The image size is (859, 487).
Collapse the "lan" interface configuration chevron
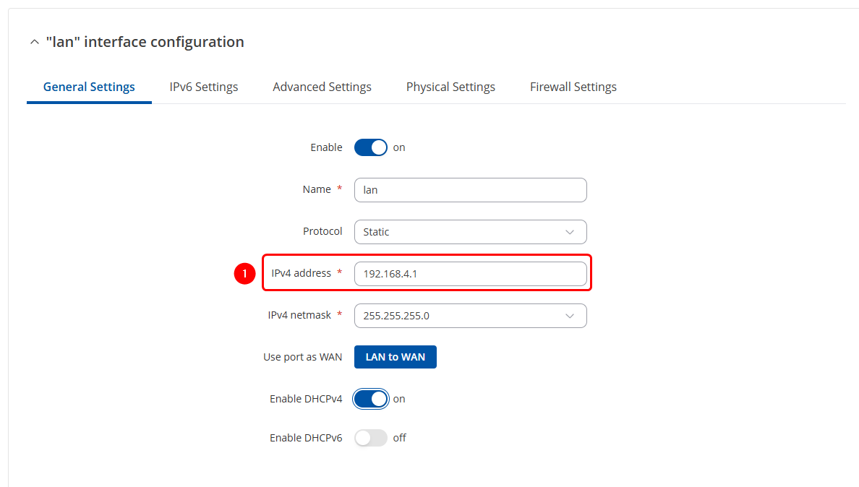click(33, 43)
